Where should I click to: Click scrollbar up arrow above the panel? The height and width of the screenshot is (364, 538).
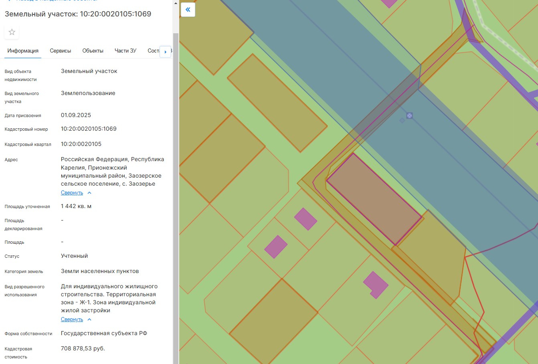click(176, 3)
